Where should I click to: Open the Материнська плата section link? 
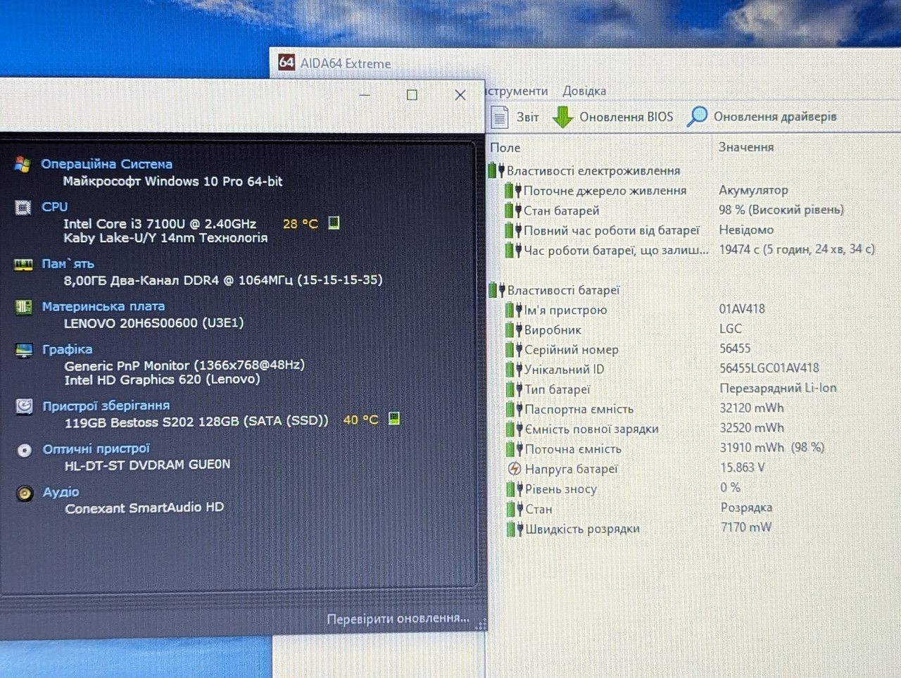point(103,306)
